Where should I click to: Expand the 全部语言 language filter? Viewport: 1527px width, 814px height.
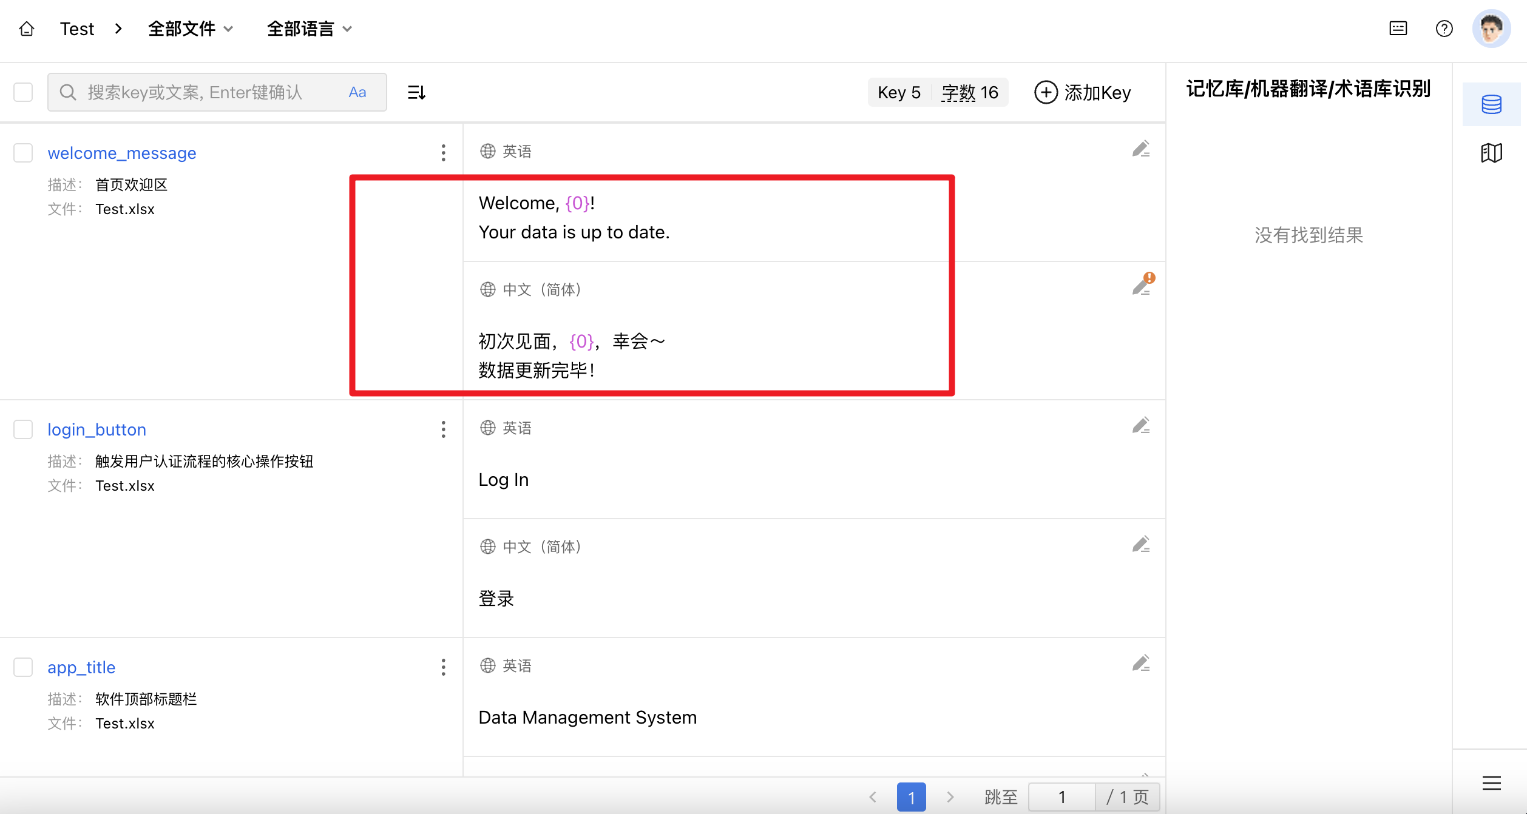[x=310, y=29]
